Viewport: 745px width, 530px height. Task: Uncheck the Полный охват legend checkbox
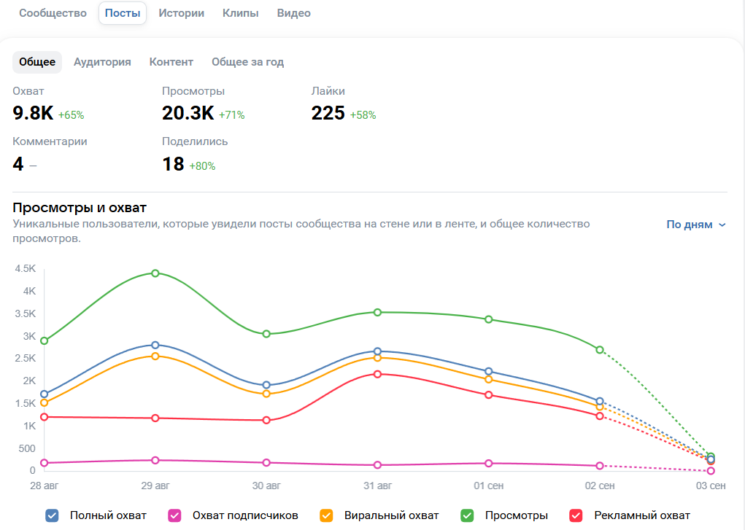click(52, 515)
